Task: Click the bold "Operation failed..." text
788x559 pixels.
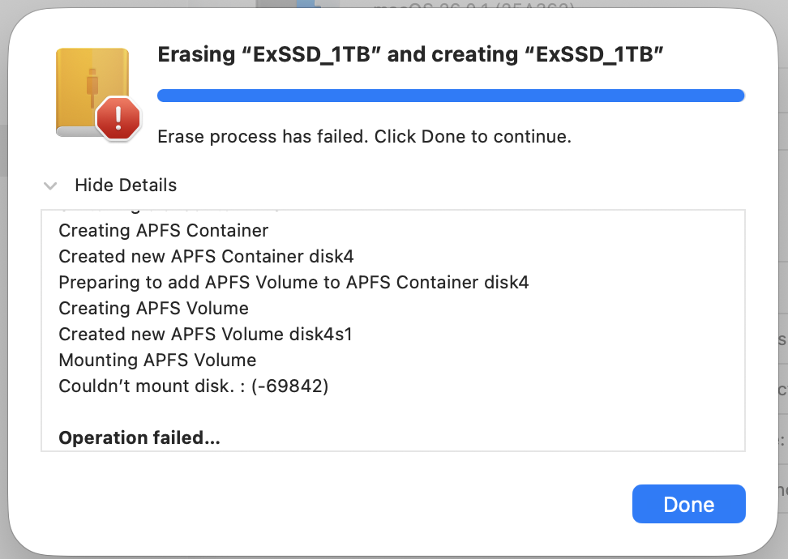Action: (139, 438)
